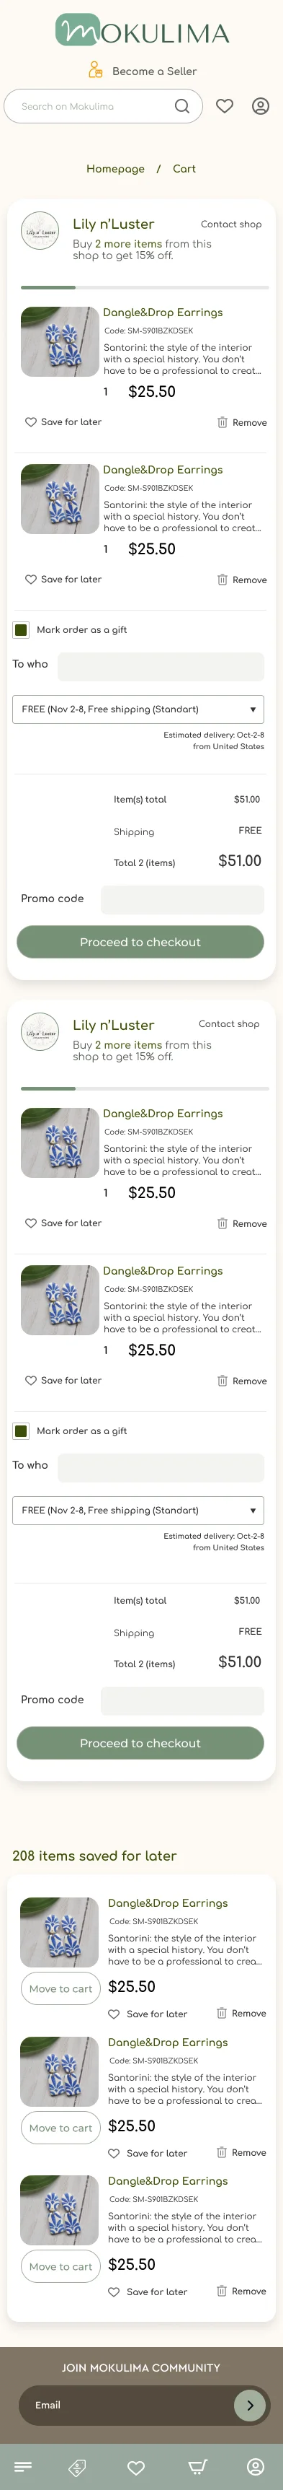Click the first Promo code input field
Screen dimensions: 283x2490
click(183, 899)
